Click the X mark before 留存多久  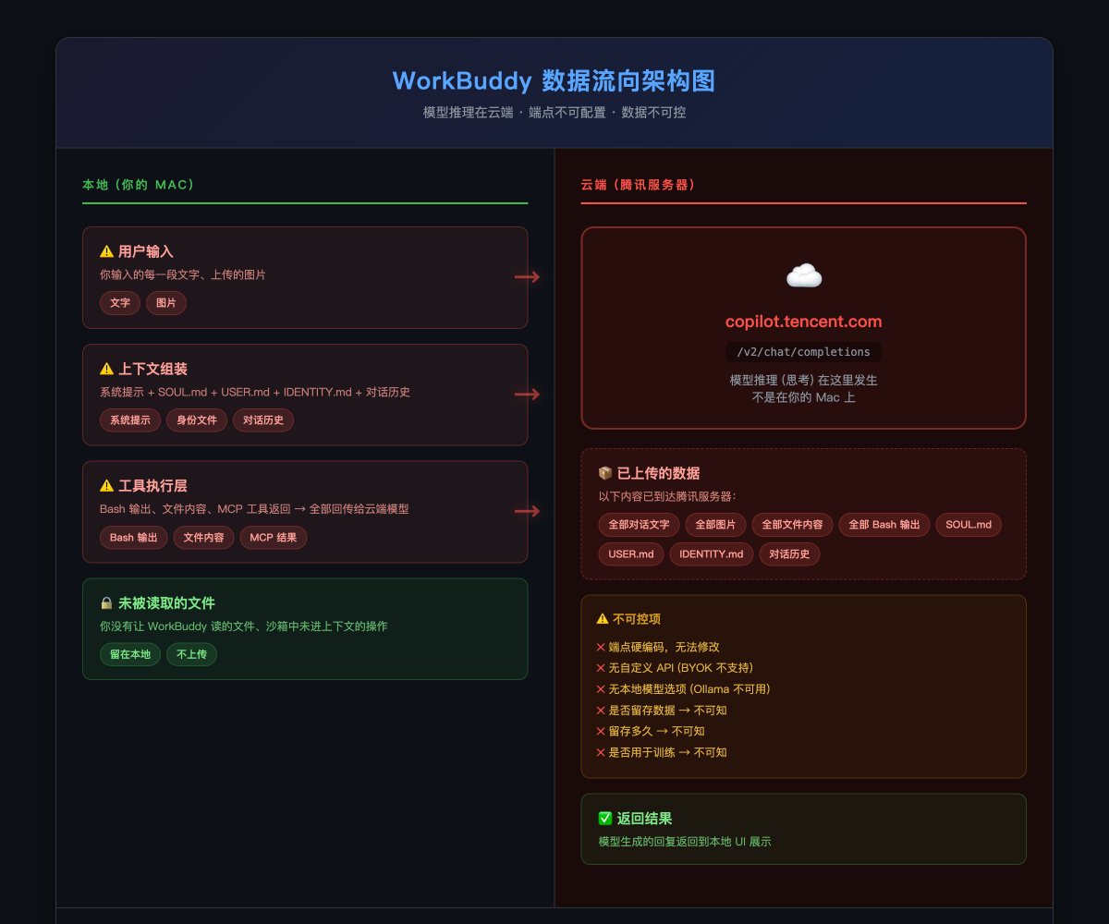point(601,731)
